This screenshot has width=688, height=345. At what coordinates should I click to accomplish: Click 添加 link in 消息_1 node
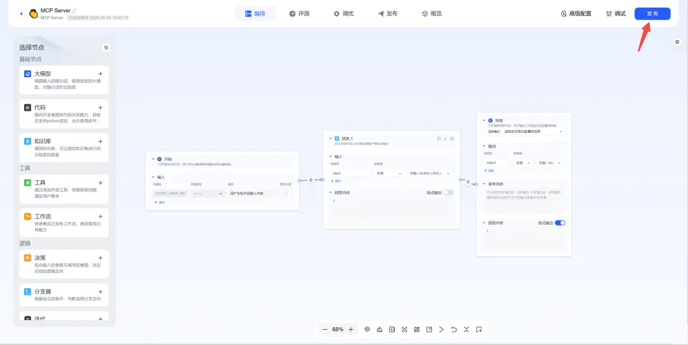point(336,181)
